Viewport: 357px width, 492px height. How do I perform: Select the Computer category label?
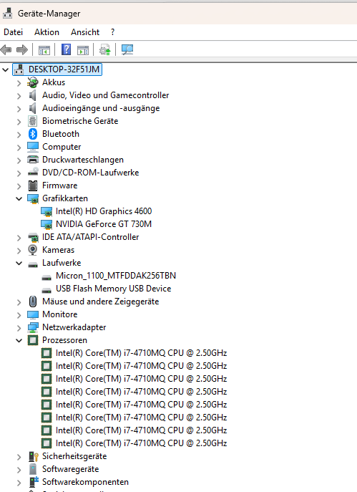[62, 147]
